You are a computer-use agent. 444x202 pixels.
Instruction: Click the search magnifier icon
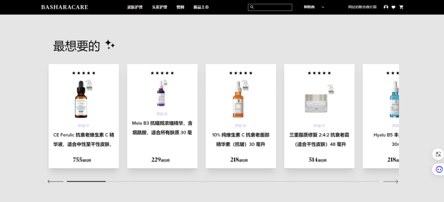252,7
